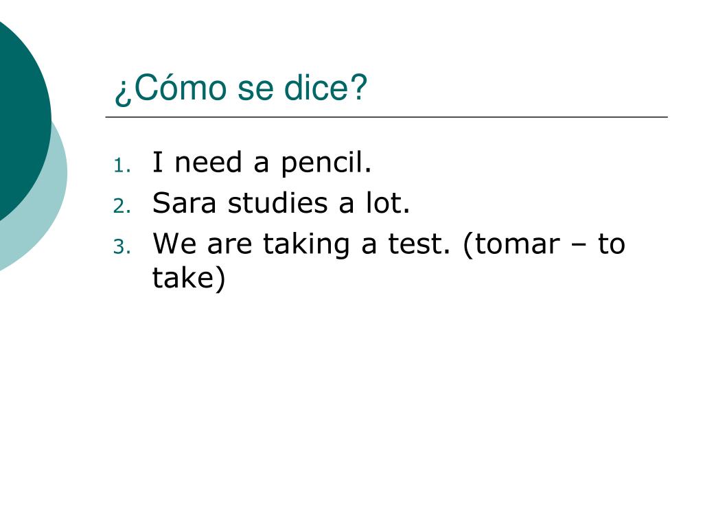
Task: Click the word 'We' in sentence three
Action: click(x=174, y=244)
